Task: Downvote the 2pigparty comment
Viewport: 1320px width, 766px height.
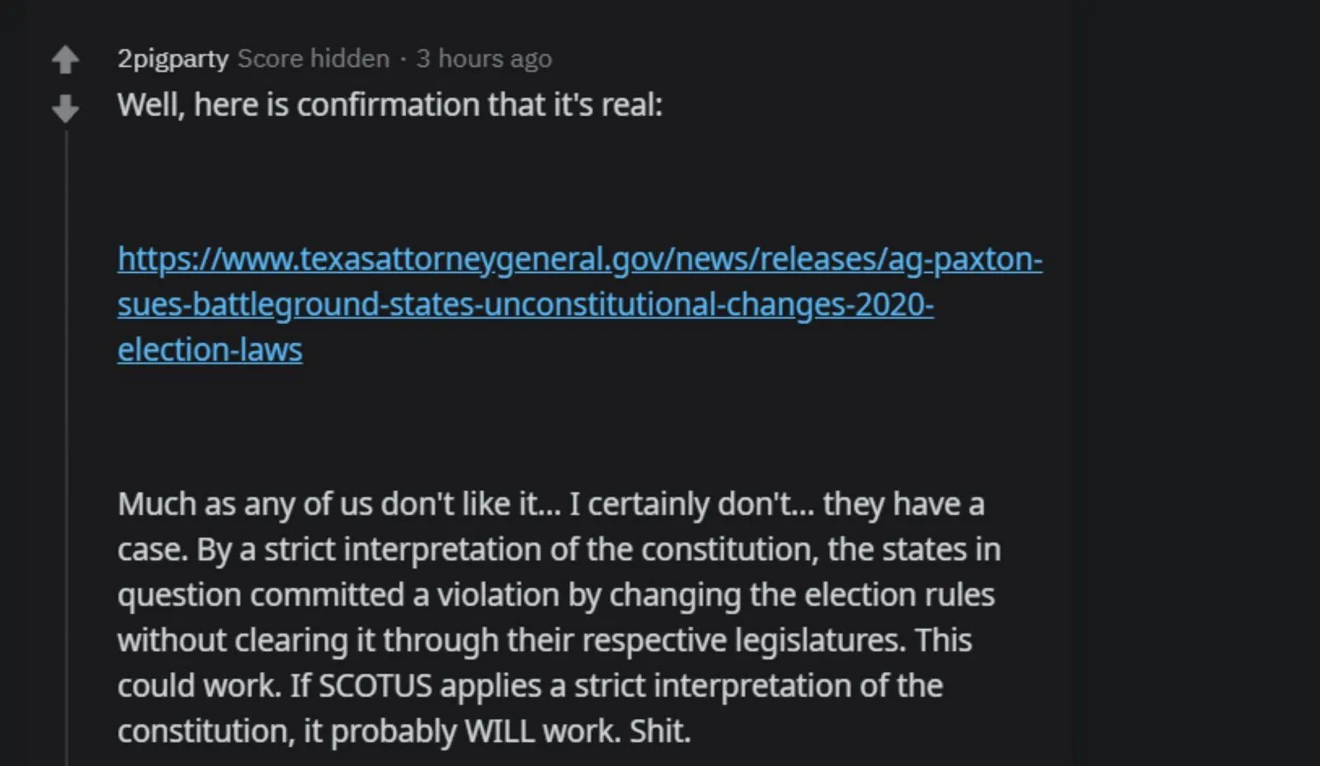Action: pyautogui.click(x=65, y=108)
